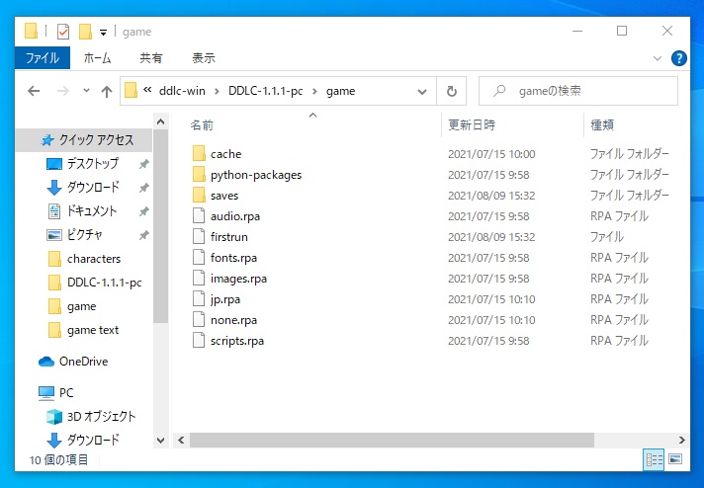This screenshot has height=488, width=704.
Task: Select the scripts.rpa file icon
Action: [x=199, y=341]
